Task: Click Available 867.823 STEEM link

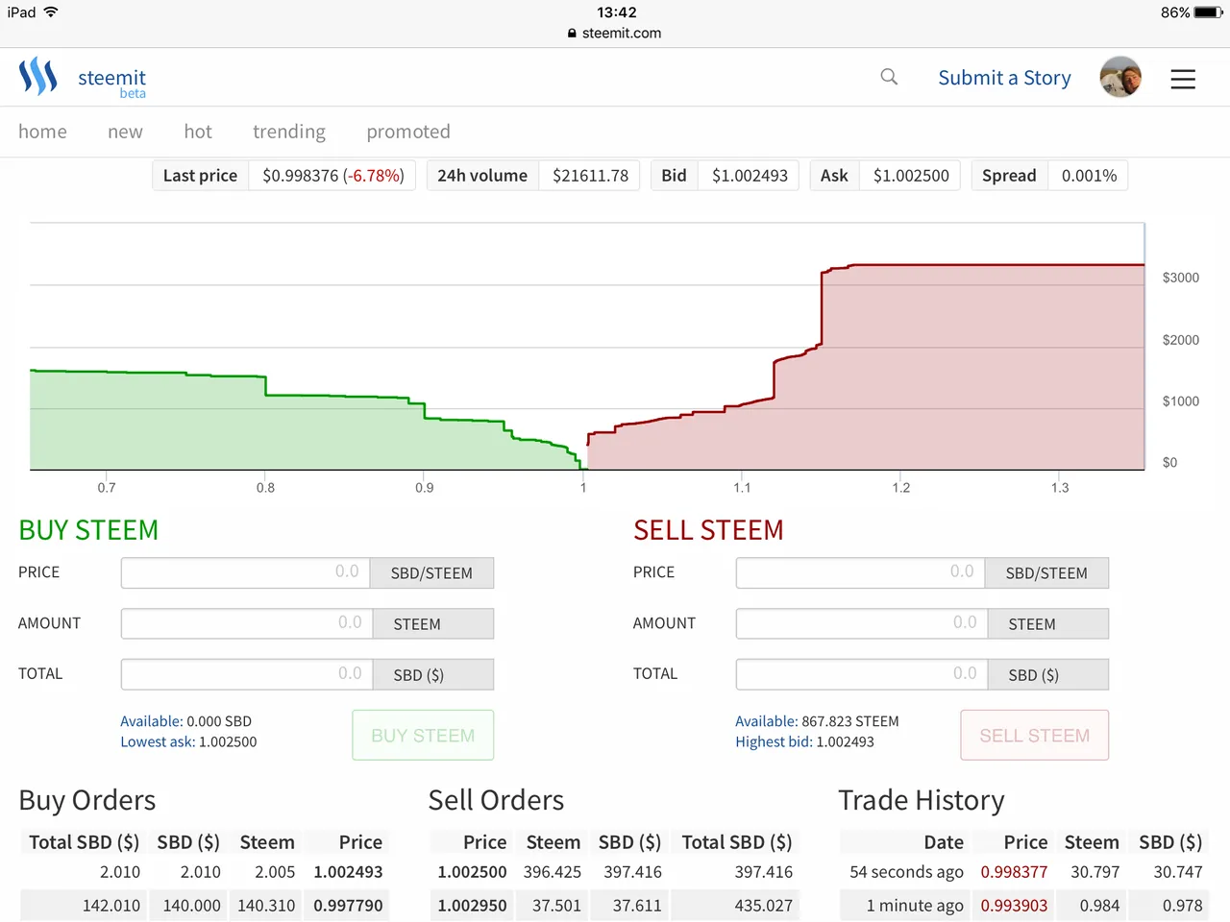Action: pyautogui.click(x=817, y=721)
